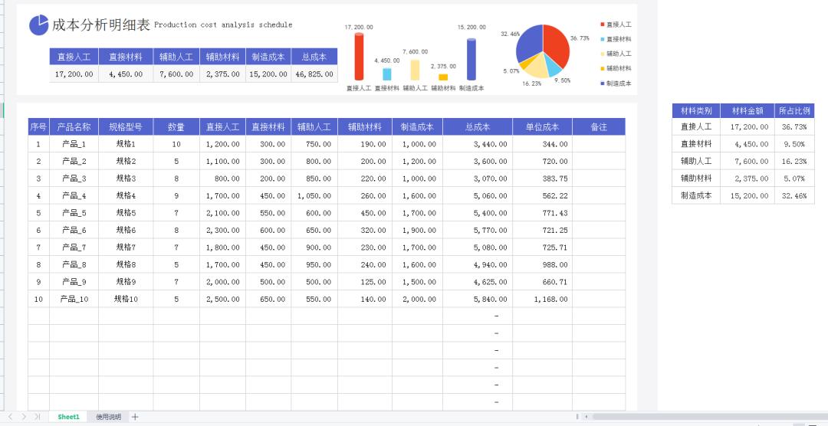Open the Sheet1 tab
The image size is (828, 426).
[68, 417]
